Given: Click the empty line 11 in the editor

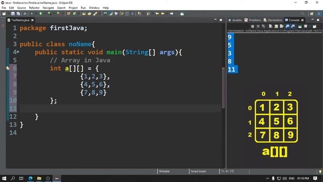Looking at the screenshot, I should click(x=120, y=109).
